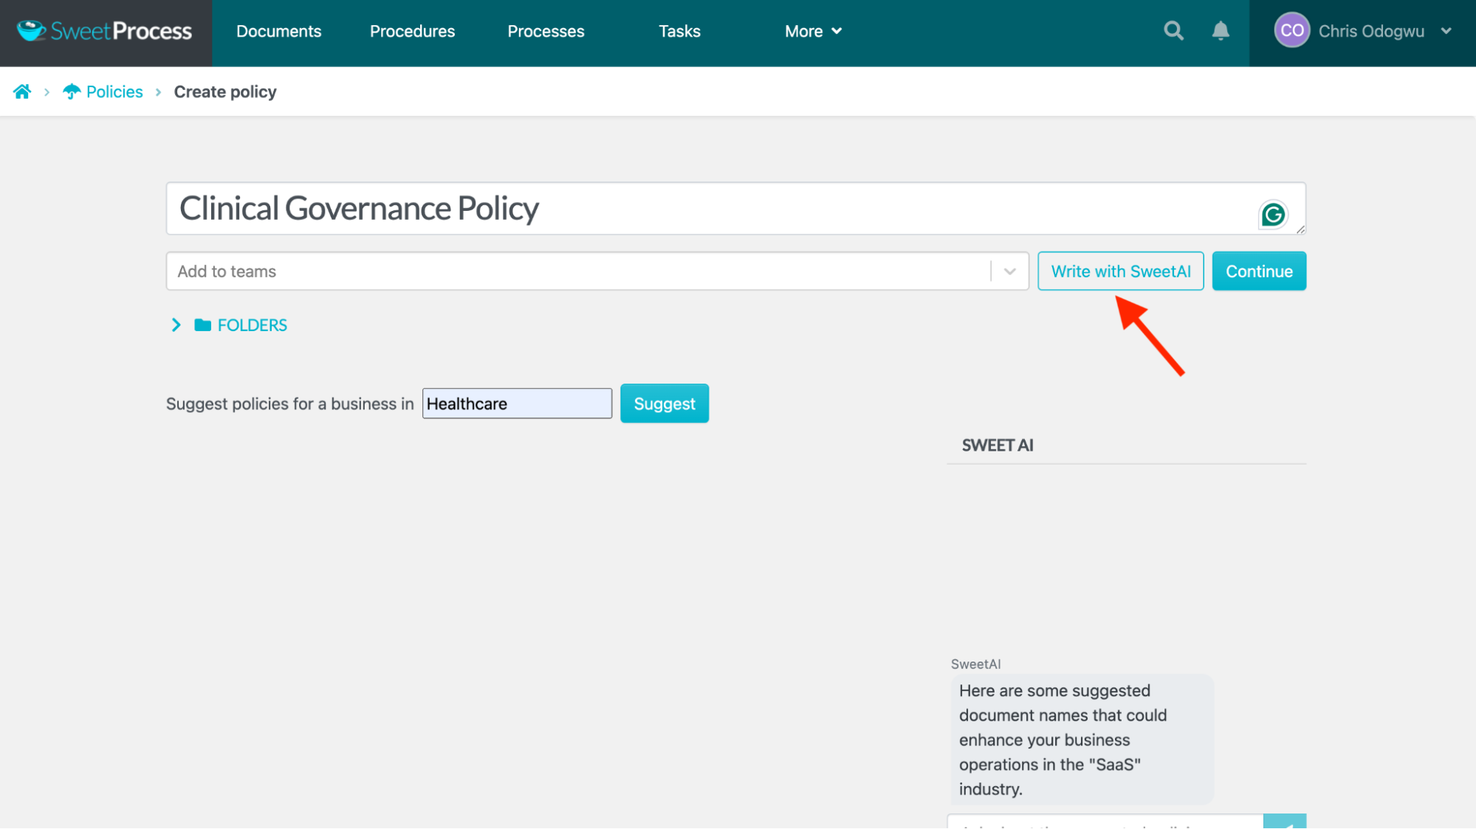Click the Suggest button

coord(664,403)
